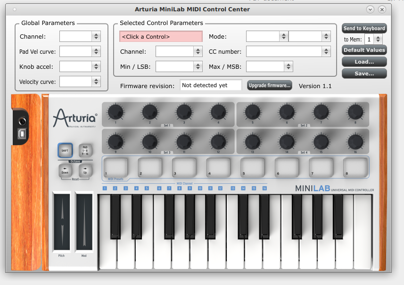Click the Octave Up button
404x285 pixels.
point(85,171)
